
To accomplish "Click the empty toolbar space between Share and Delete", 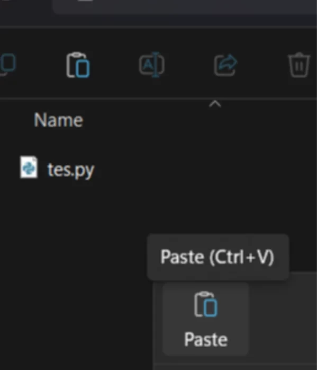I will 262,65.
